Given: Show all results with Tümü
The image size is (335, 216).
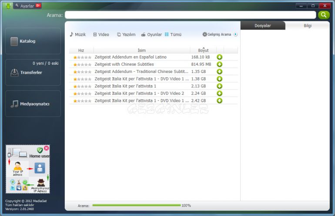Looking at the screenshot, I should pyautogui.click(x=173, y=34).
